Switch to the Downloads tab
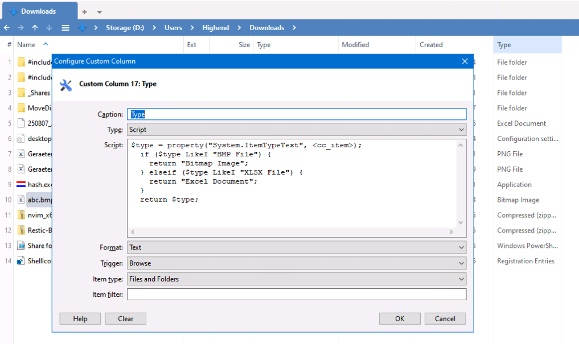The width and height of the screenshot is (579, 344). point(38,11)
